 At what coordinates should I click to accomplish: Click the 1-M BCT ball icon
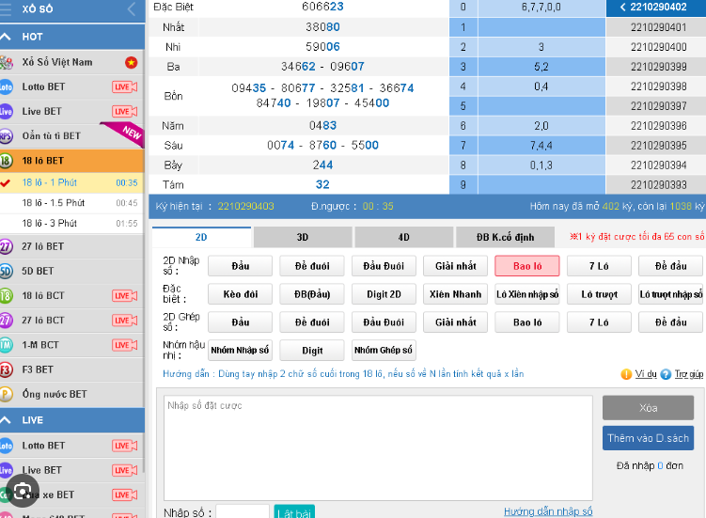tap(6, 345)
